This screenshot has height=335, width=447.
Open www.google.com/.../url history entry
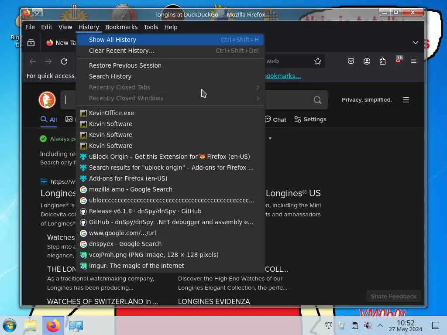(x=170, y=233)
